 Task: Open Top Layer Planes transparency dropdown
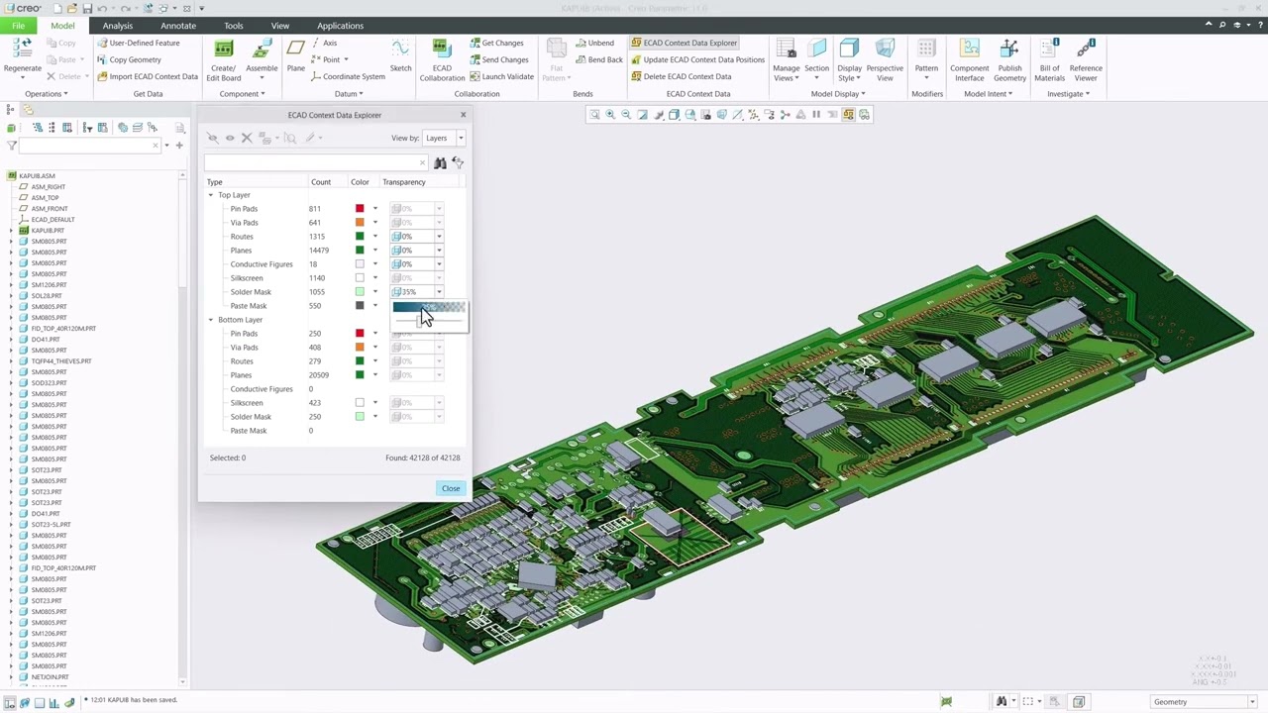pos(439,251)
